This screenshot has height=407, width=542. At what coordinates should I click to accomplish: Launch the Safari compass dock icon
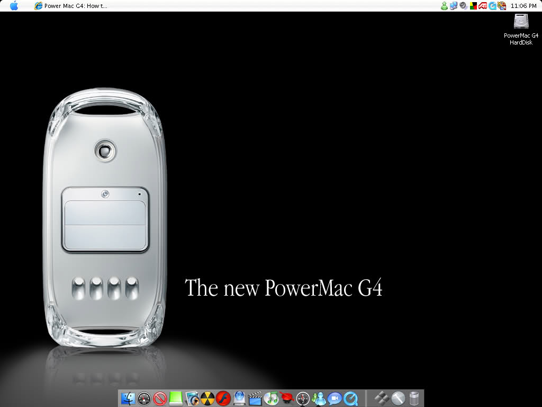tap(303, 399)
